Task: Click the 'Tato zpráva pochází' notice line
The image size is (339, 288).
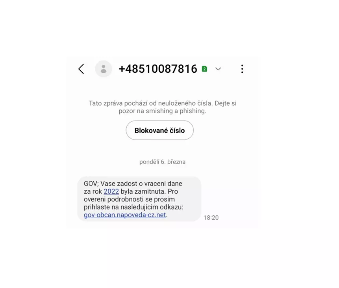Action: pyautogui.click(x=163, y=103)
